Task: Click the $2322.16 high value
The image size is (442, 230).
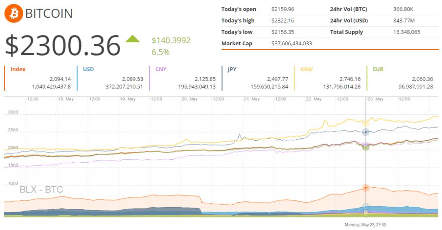Action: pos(283,21)
